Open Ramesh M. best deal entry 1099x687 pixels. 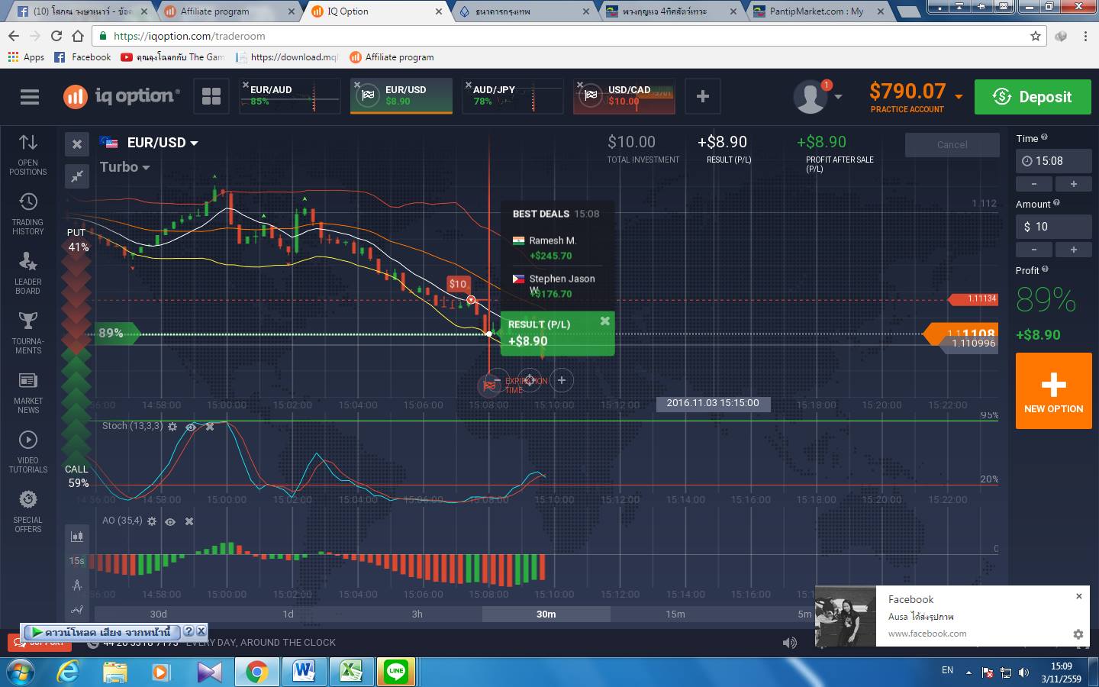click(x=556, y=248)
